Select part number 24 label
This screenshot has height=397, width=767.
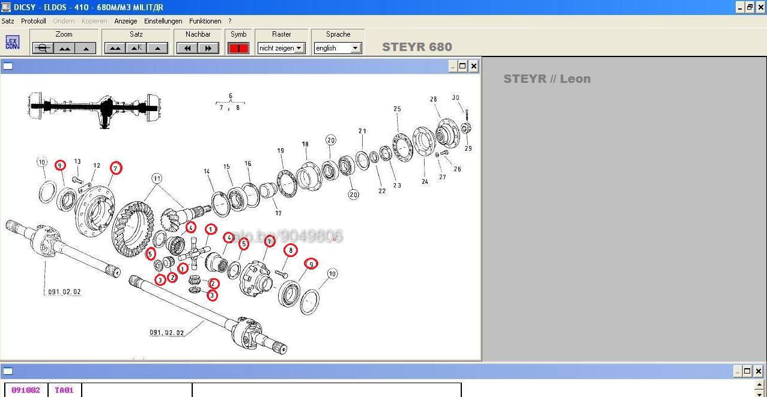(x=425, y=182)
